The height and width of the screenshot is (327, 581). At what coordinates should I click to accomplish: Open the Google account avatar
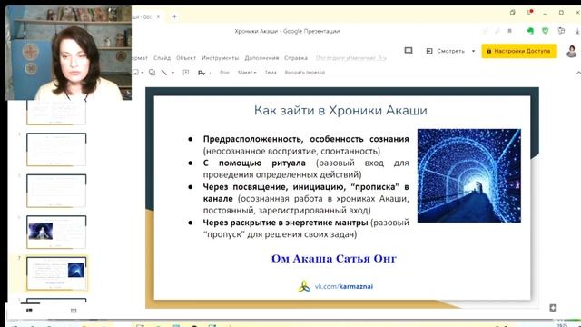[571, 51]
